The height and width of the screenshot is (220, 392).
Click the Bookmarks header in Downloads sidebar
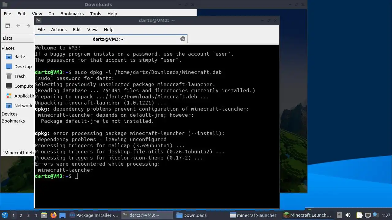13,121
